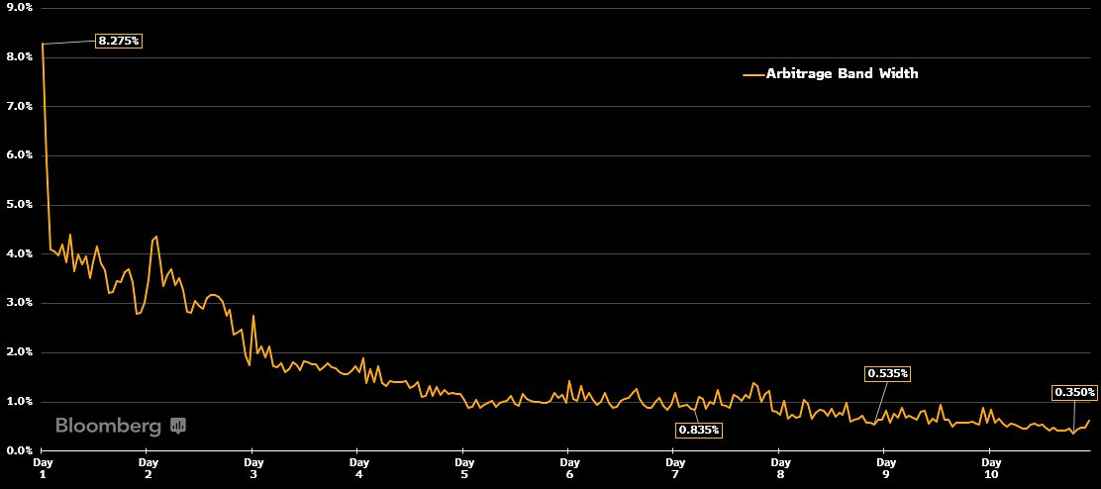Click the 7.0% y-axis label

(20, 106)
